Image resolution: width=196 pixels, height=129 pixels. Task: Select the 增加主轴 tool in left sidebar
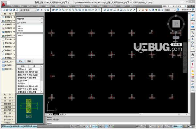pos(8,39)
